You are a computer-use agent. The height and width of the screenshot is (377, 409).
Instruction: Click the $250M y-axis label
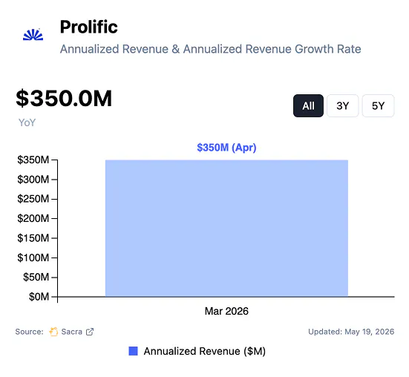(33, 199)
